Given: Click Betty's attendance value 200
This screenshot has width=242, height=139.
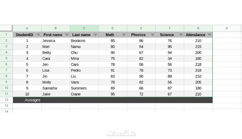Looking at the screenshot, I should (198, 53).
